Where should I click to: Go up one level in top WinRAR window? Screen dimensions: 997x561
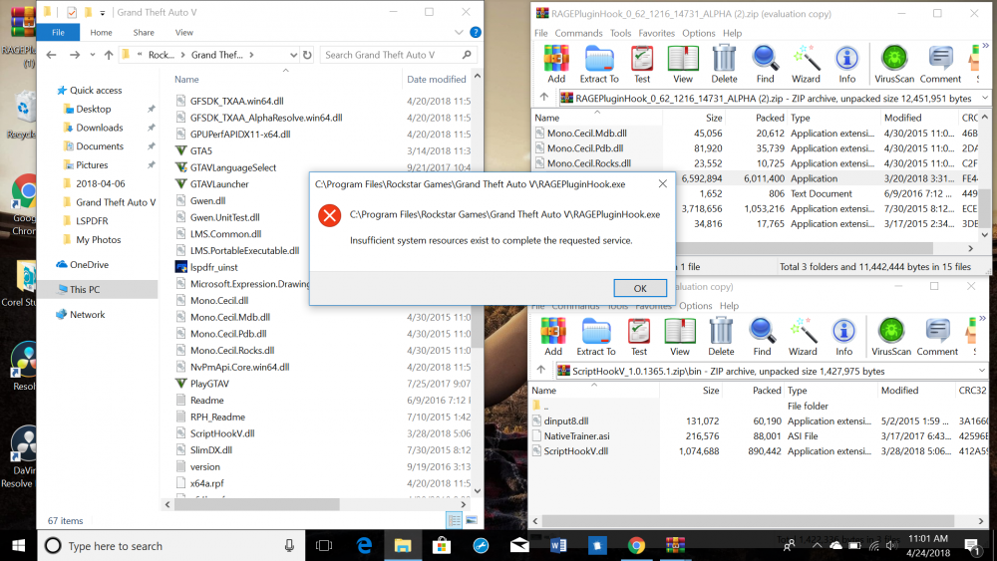tap(543, 98)
